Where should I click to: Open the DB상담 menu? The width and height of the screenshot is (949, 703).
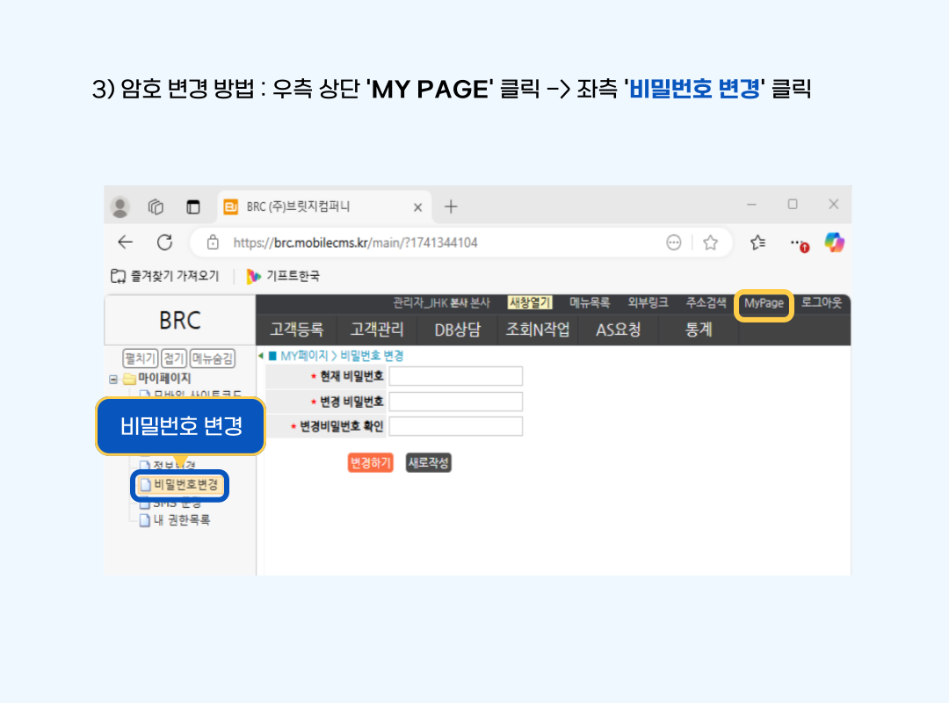click(x=457, y=329)
